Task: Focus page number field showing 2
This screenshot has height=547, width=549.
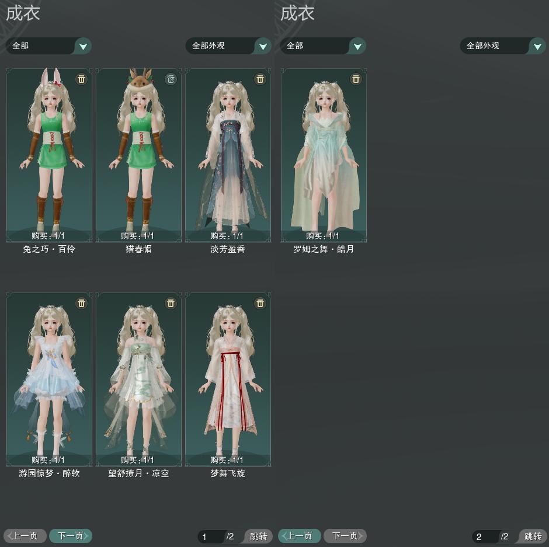Action: click(x=485, y=536)
